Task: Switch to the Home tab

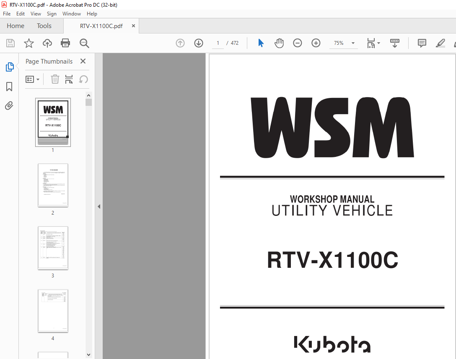Action: point(16,26)
